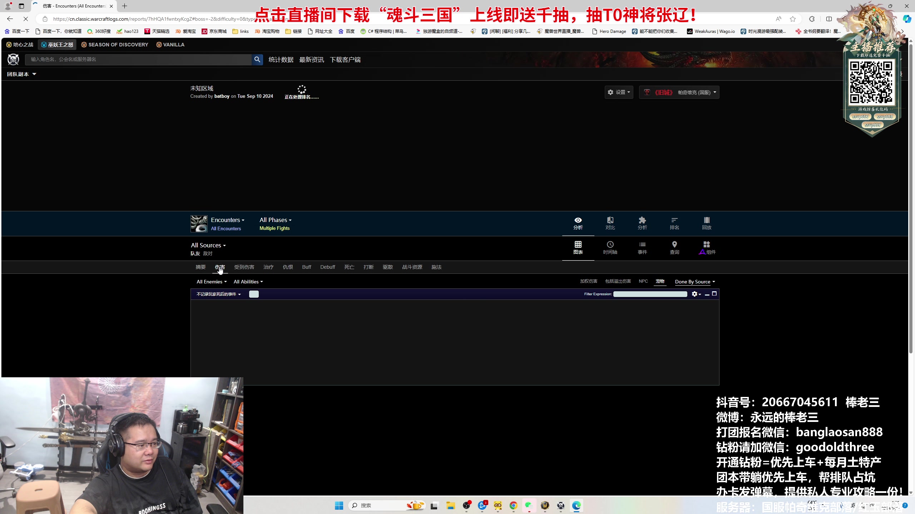Toggle the 包括溢出伤害 checkbox option
The height and width of the screenshot is (514, 915).
(x=618, y=281)
